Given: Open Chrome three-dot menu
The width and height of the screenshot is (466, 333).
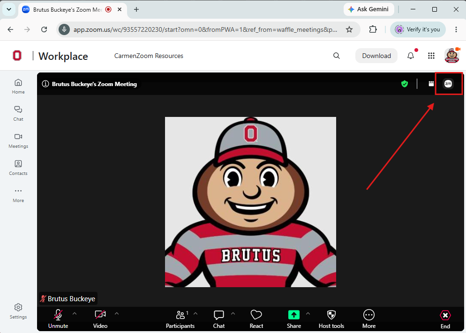Looking at the screenshot, I should point(456,29).
